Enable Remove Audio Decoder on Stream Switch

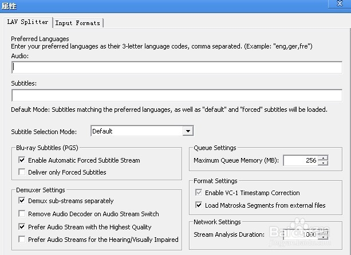coord(22,214)
